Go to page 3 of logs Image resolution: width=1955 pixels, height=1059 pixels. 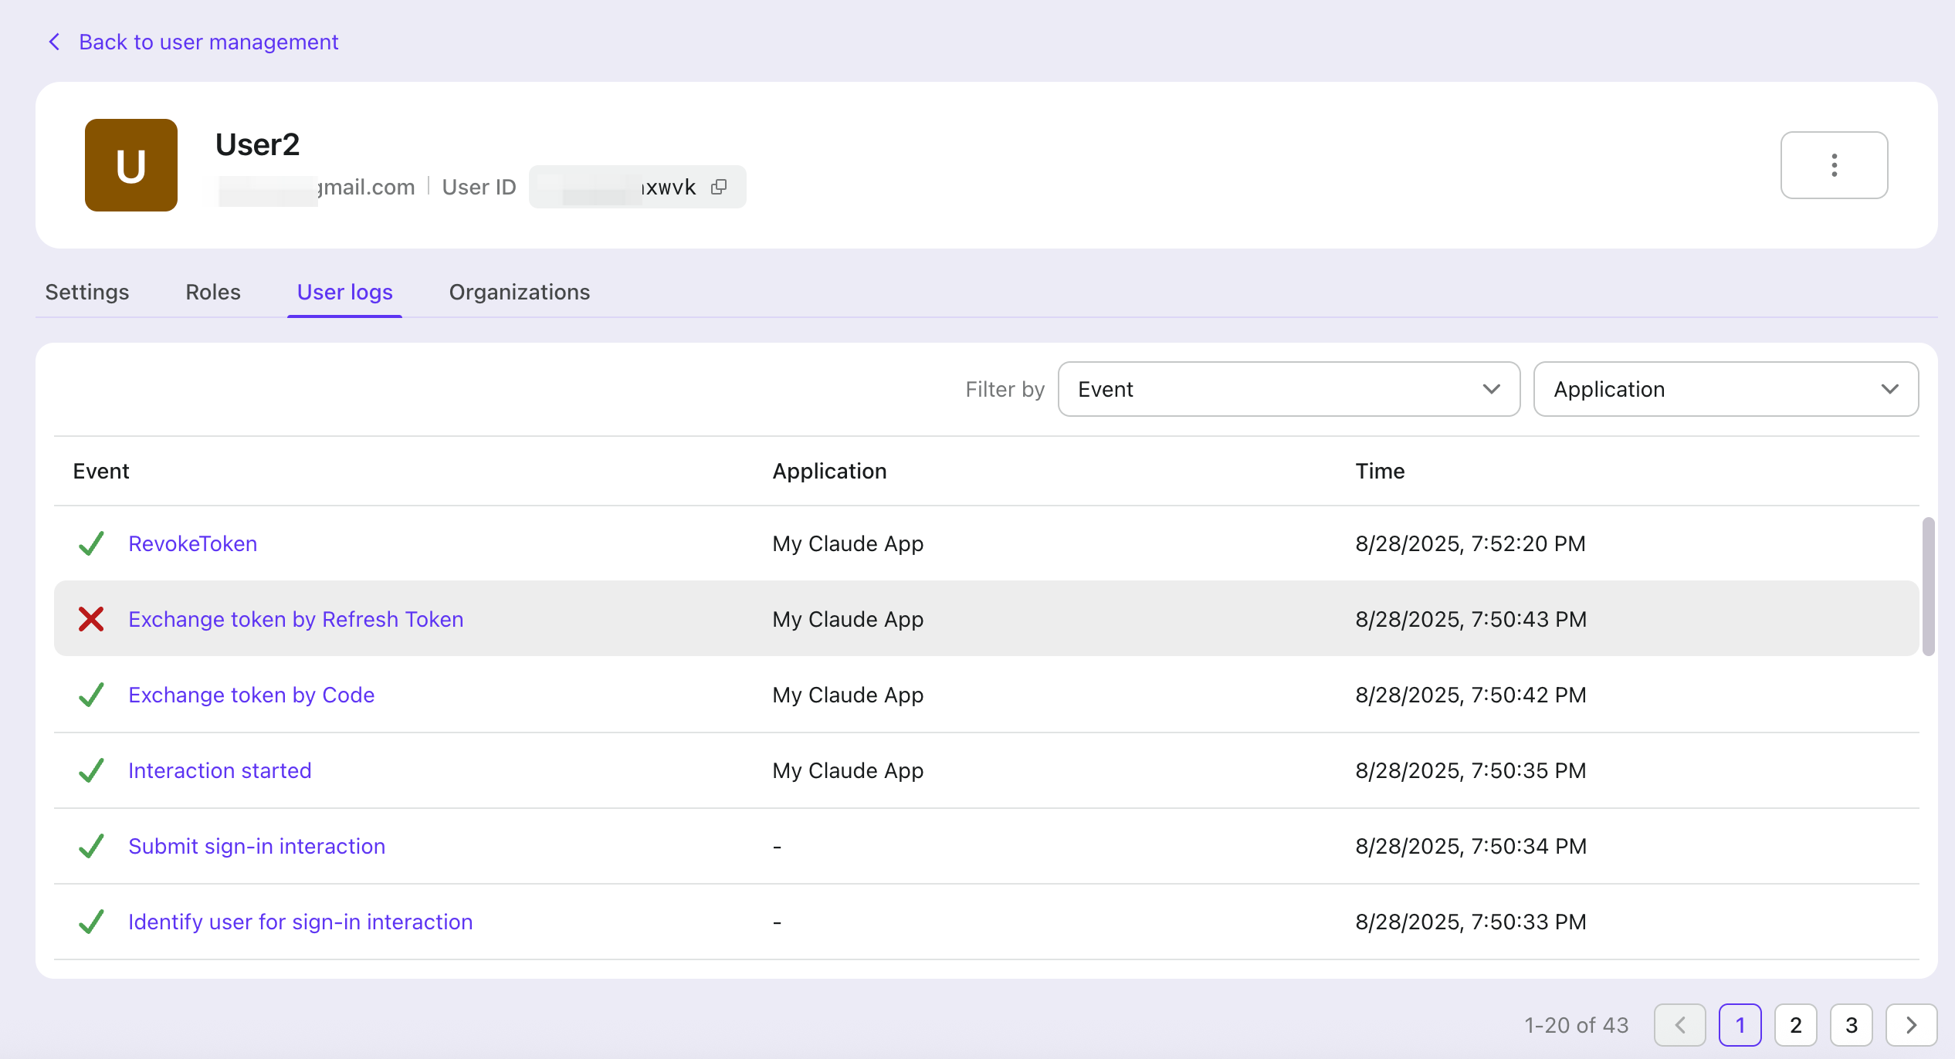[1852, 1025]
